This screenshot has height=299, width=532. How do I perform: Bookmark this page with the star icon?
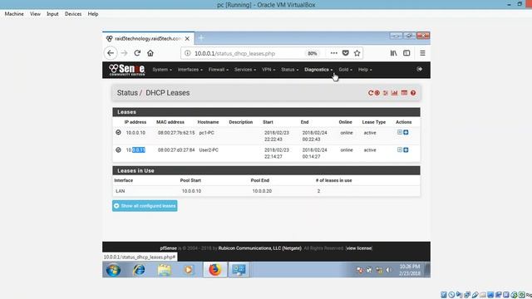[357, 53]
